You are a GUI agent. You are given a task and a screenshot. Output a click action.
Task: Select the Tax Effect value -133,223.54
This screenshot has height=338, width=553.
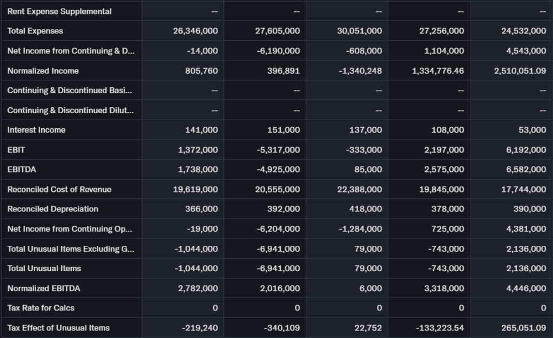438,328
